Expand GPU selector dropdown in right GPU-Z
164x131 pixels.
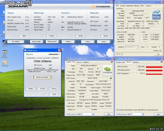[x=143, y=114]
